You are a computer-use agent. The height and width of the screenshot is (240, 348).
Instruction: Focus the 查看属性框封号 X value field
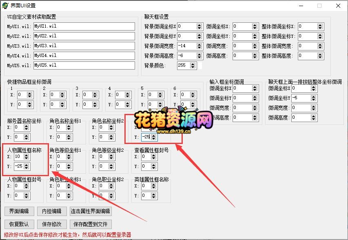[146, 157]
